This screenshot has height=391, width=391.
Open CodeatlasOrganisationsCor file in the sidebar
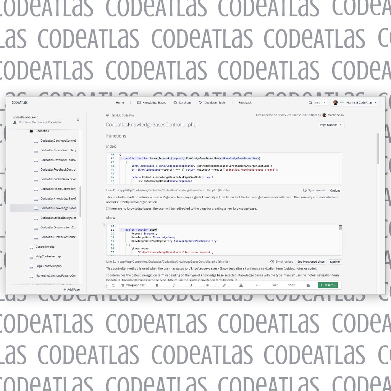tap(58, 228)
